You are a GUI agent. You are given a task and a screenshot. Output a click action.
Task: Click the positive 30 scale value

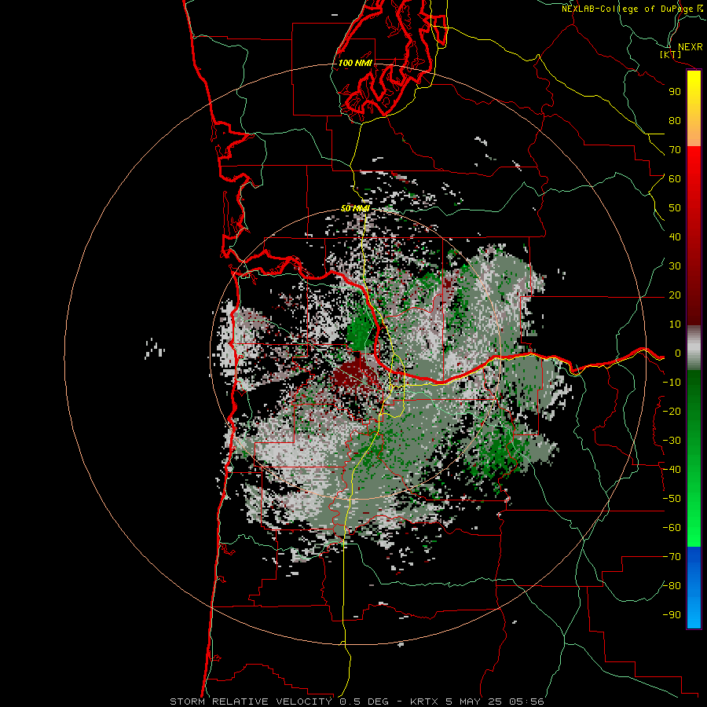(x=675, y=266)
